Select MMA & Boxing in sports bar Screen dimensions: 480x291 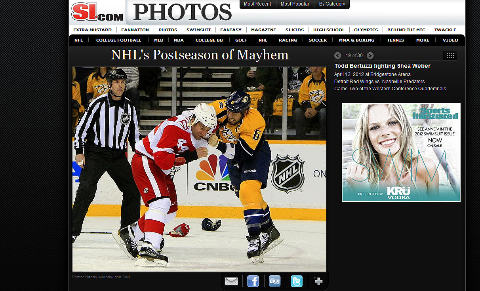coord(356,40)
